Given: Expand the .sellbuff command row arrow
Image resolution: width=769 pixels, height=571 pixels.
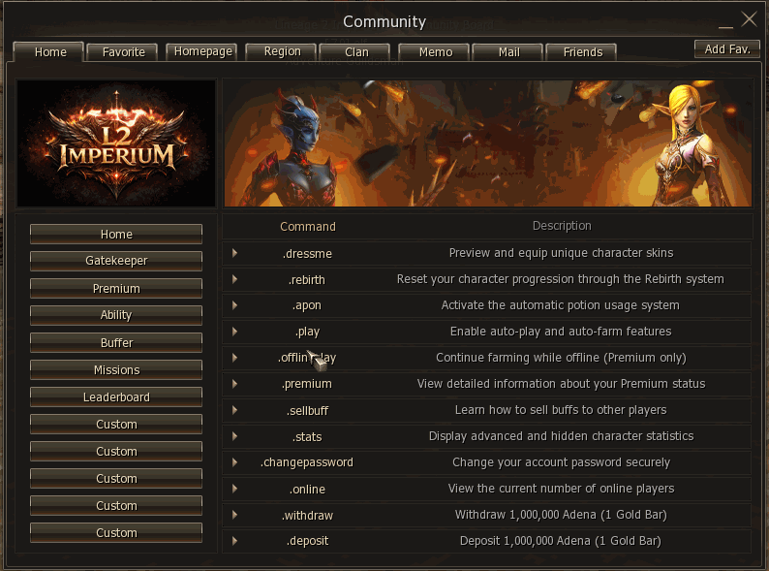Looking at the screenshot, I should pyautogui.click(x=235, y=410).
